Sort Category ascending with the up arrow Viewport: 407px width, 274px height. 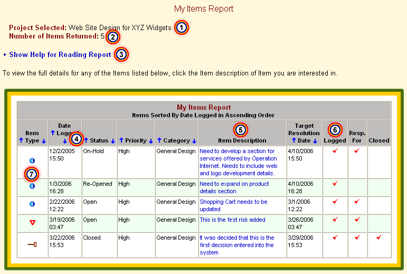[159, 140]
